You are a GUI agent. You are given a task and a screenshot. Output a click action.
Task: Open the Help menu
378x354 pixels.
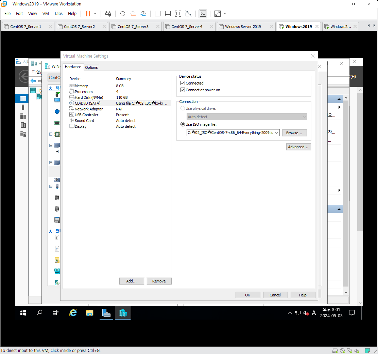tap(72, 14)
